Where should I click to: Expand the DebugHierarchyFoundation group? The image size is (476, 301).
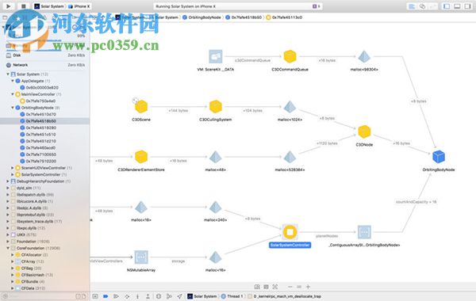click(8, 181)
